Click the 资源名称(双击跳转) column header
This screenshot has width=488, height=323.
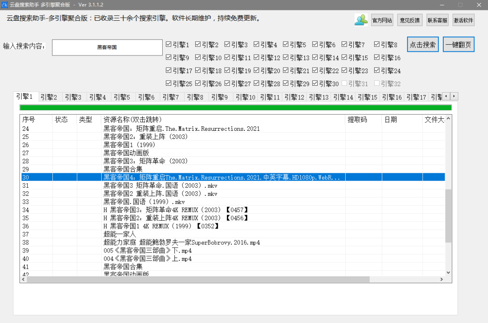tap(223, 120)
